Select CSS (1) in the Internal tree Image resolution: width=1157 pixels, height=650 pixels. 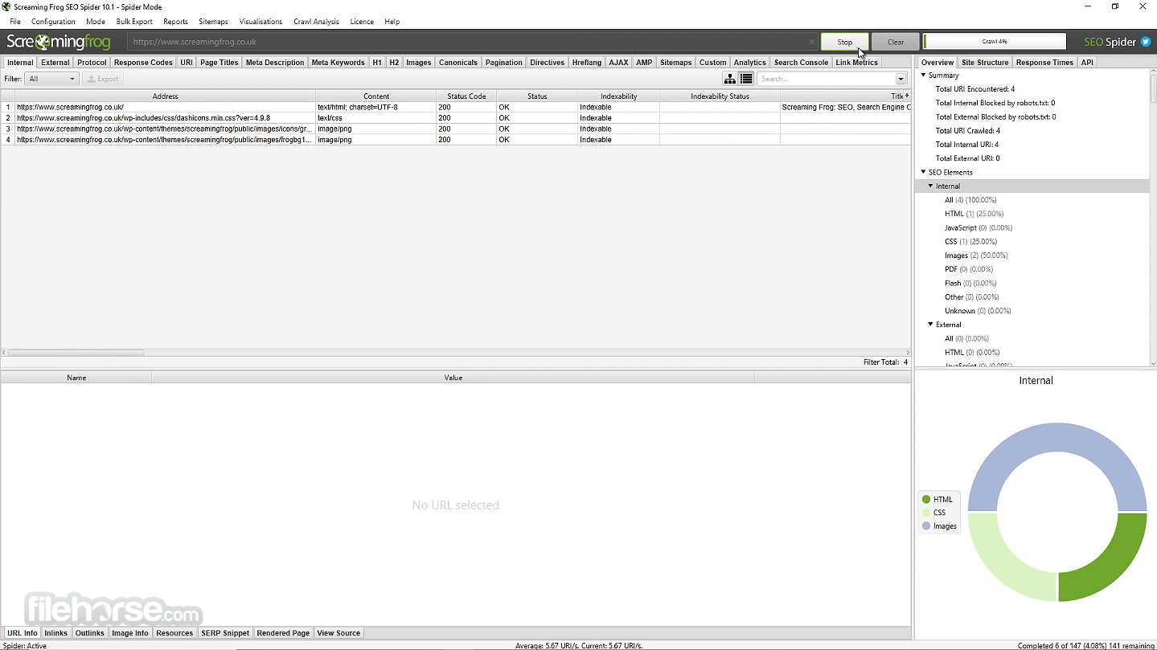(971, 242)
